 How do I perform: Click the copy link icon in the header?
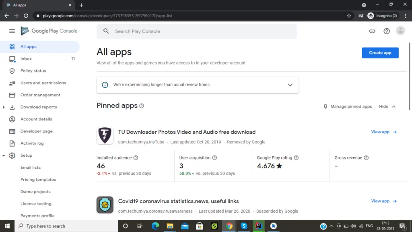pyautogui.click(x=372, y=31)
